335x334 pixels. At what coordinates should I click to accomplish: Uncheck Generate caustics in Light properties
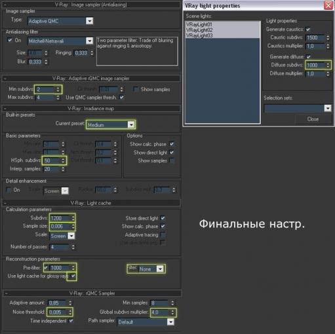click(308, 29)
